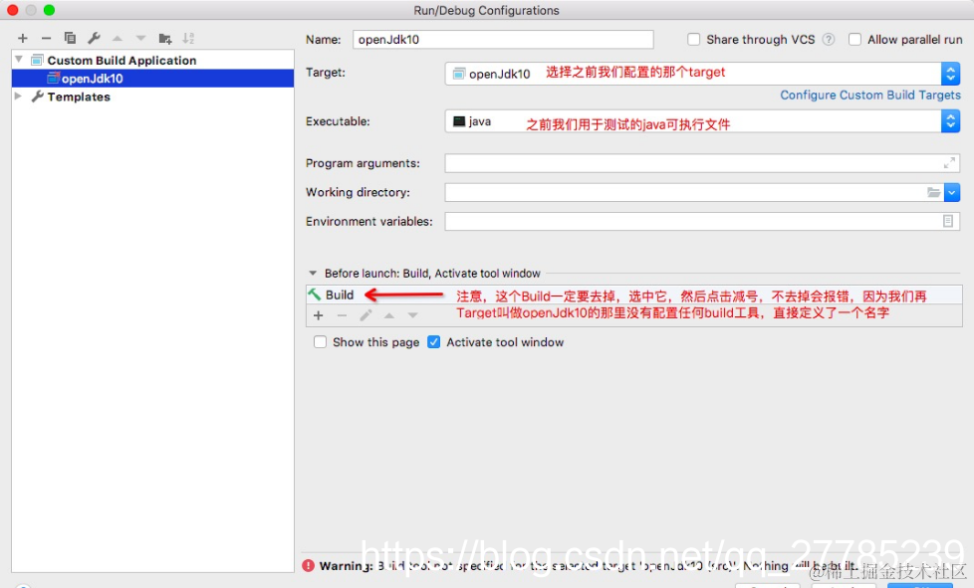This screenshot has width=974, height=588.
Task: Move the Before launch task up
Action: (388, 315)
